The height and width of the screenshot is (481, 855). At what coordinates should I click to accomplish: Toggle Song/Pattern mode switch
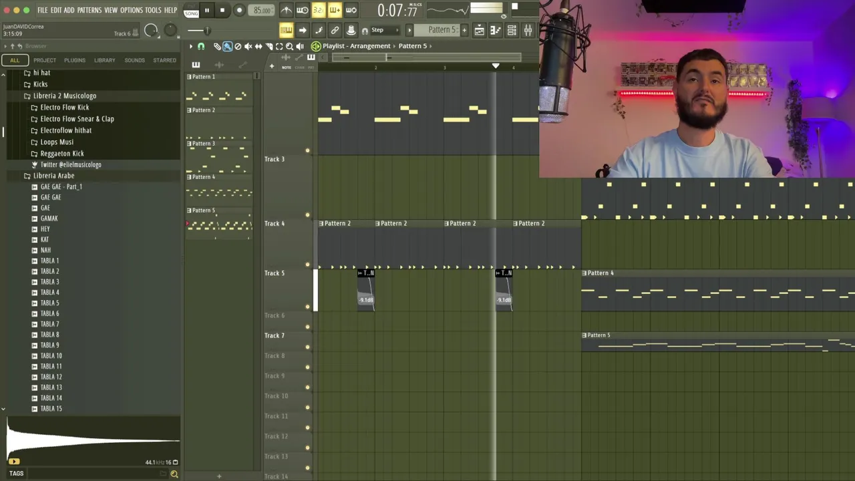191,11
